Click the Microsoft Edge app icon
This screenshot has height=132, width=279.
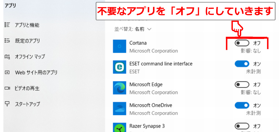click(120, 88)
